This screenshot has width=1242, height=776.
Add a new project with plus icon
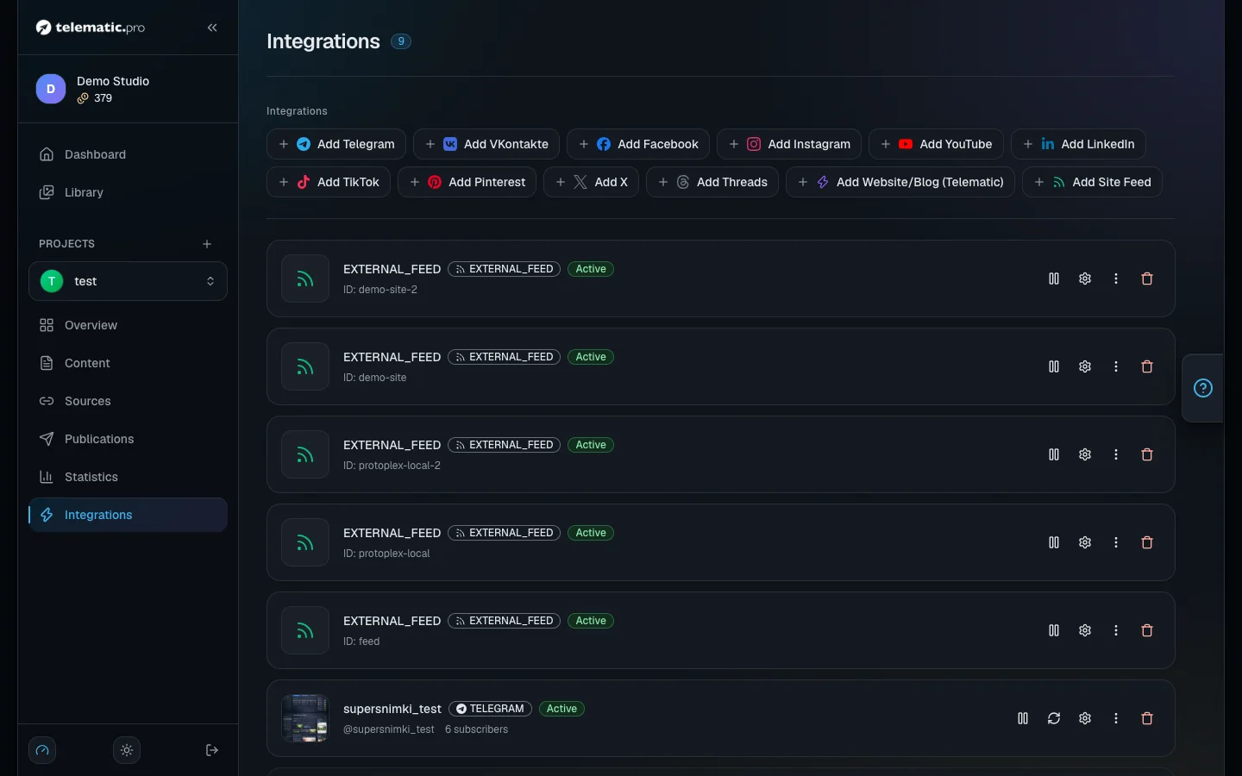pyautogui.click(x=207, y=244)
